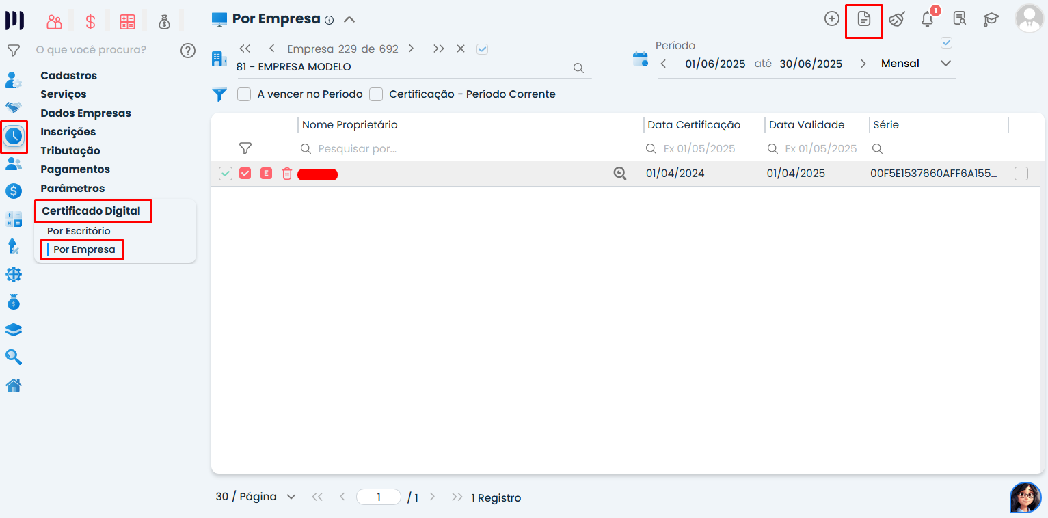Select the blue money bag sidebar icon
Screen dimensions: 1048x518
tap(14, 301)
